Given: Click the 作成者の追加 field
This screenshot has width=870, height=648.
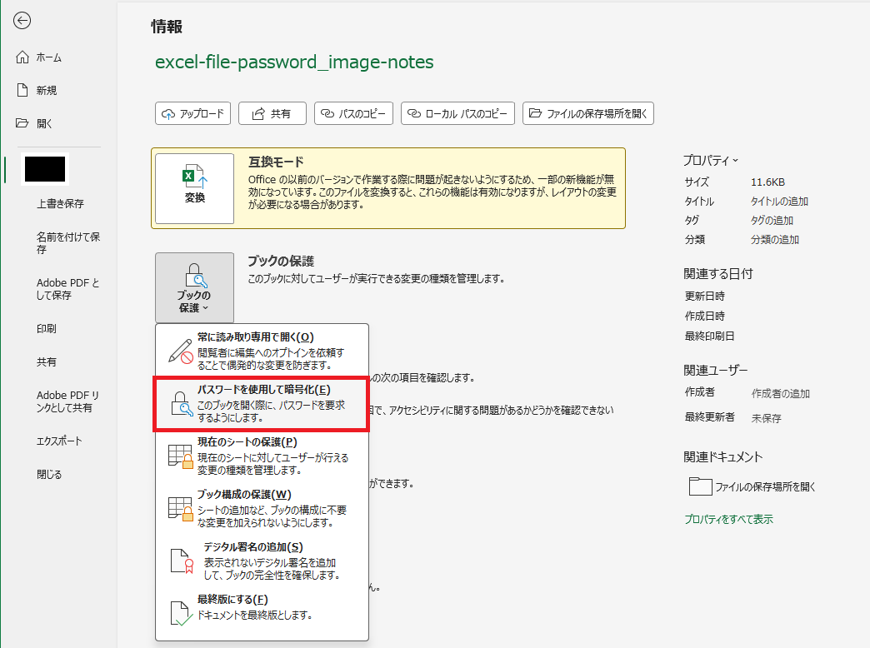Looking at the screenshot, I should (x=781, y=393).
